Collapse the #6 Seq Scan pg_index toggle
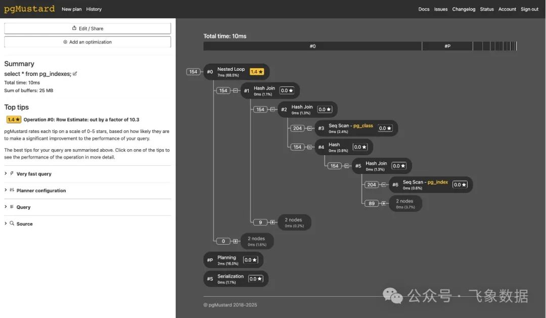546x318 pixels. (x=384, y=185)
